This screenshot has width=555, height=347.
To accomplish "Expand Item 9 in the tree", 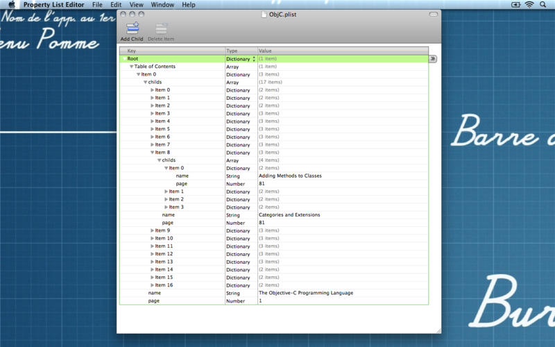I will pos(153,230).
